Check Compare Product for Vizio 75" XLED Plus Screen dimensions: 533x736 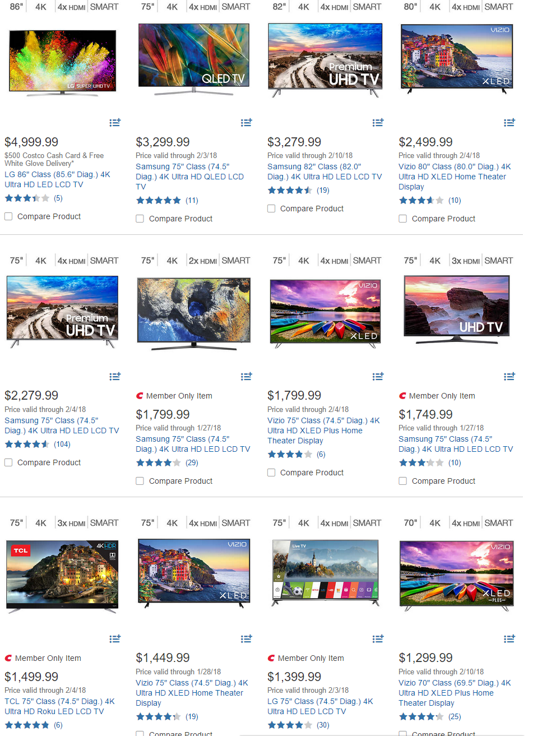pyautogui.click(x=271, y=473)
